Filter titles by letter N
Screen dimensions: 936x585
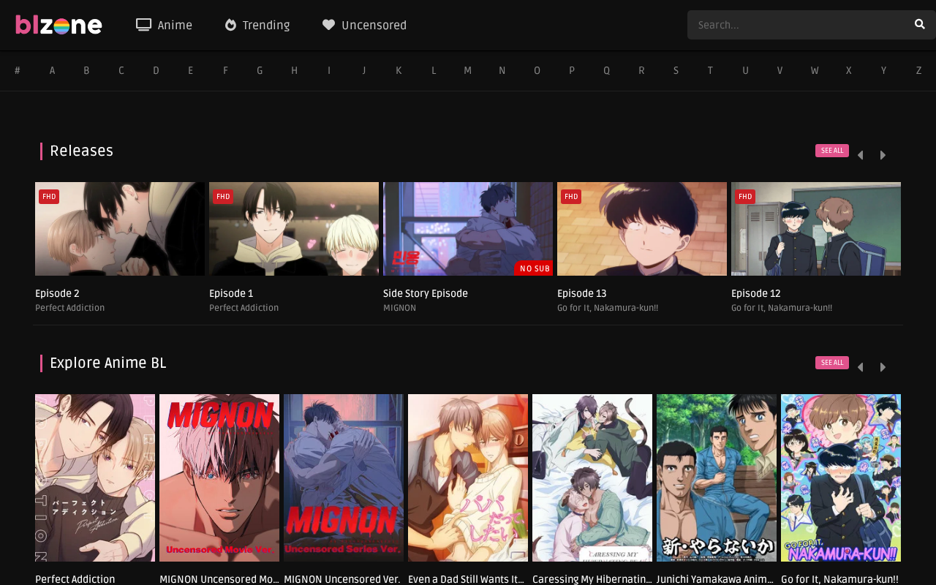tap(502, 71)
